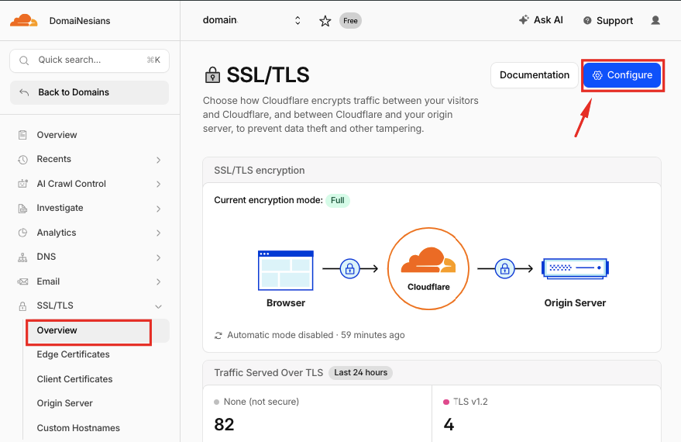Star the domain as favorite
Image resolution: width=681 pixels, height=442 pixels.
coord(325,21)
